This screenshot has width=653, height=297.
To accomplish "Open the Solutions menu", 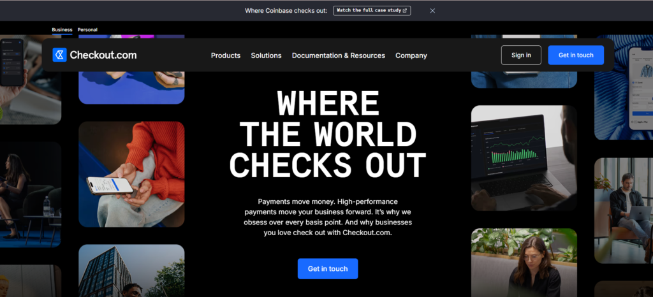I will tap(266, 55).
